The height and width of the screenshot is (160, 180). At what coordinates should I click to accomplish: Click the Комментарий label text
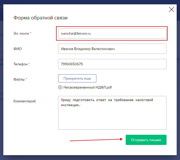24,101
